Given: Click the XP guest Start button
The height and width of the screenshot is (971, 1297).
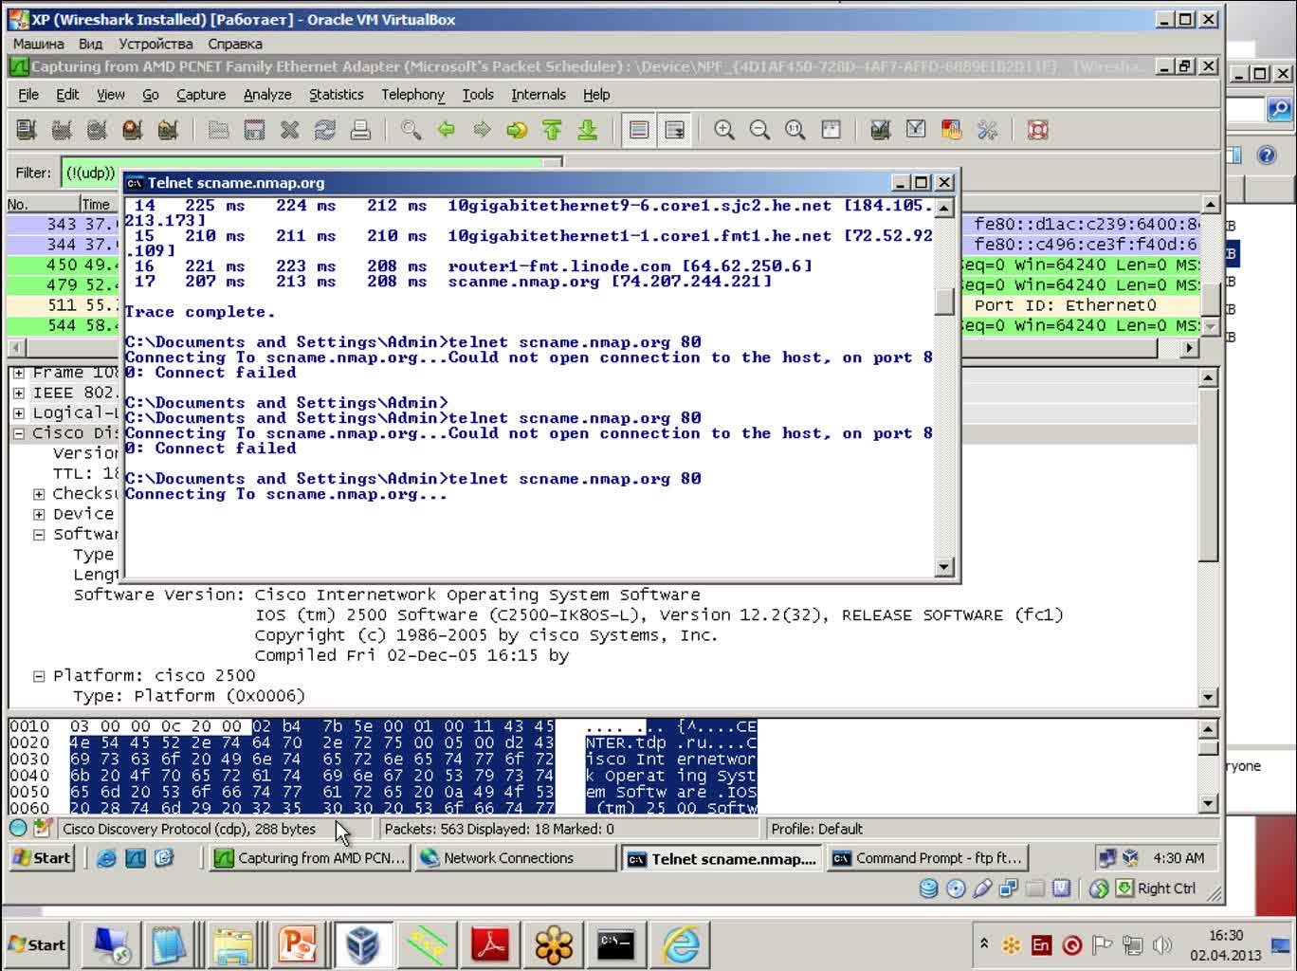Looking at the screenshot, I should (x=42, y=858).
